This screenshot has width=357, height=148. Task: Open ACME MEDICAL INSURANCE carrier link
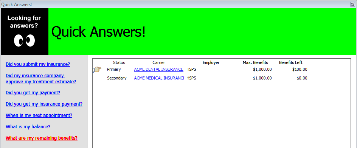pos(159,78)
